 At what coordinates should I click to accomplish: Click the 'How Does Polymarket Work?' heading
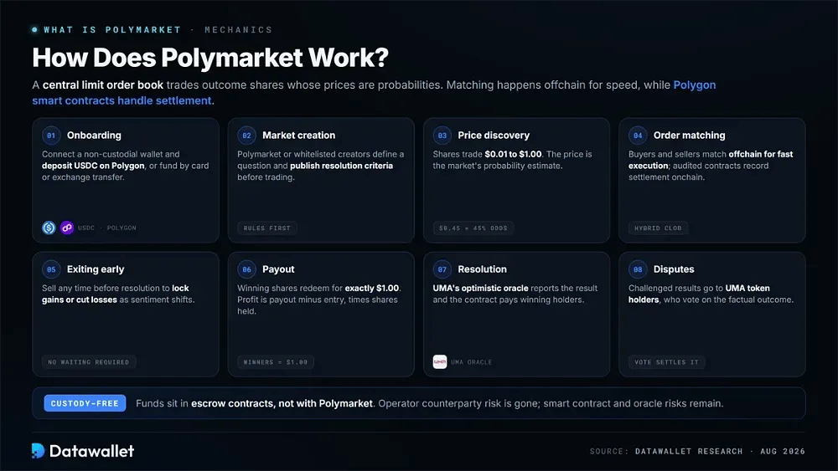click(x=210, y=58)
